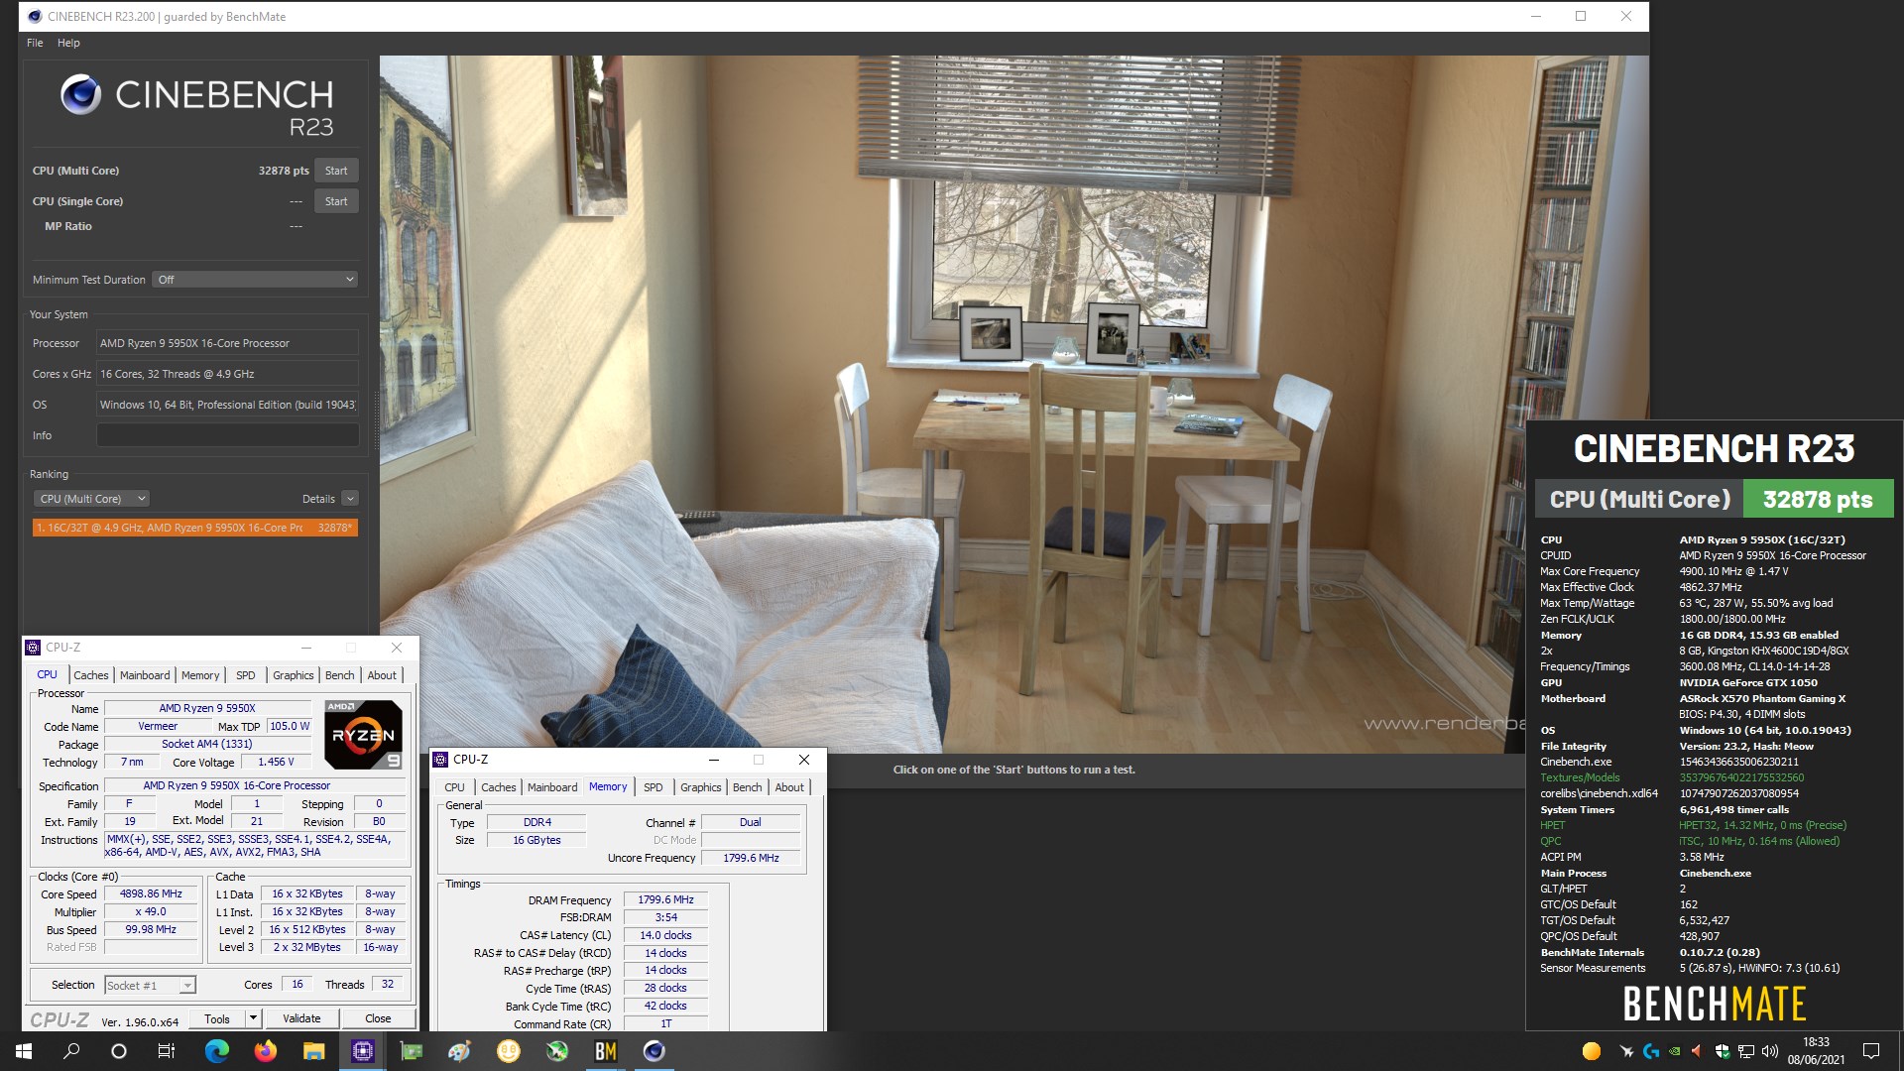Open CPU (Multi Core) ranking dropdown
This screenshot has height=1071, width=1904.
tap(92, 499)
